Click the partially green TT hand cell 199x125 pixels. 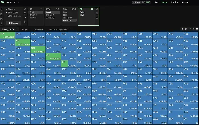tap(69, 64)
